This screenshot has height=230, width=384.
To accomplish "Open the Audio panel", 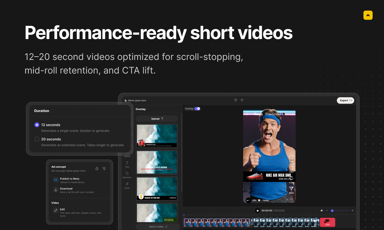I will (127, 186).
